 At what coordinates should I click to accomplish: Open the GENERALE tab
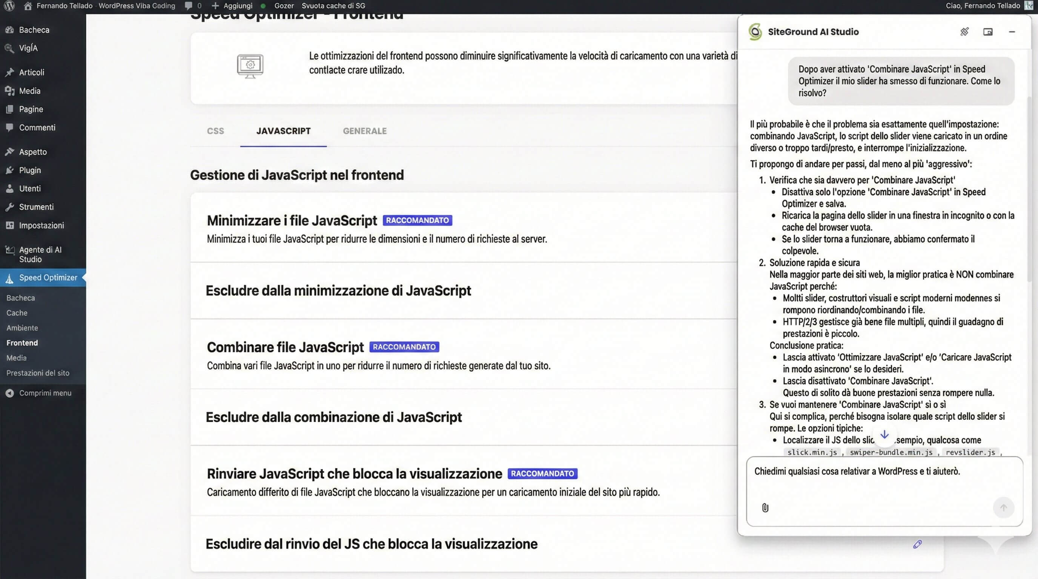[x=364, y=131]
